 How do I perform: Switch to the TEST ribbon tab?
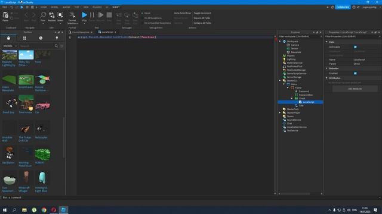pyautogui.click(x=77, y=7)
